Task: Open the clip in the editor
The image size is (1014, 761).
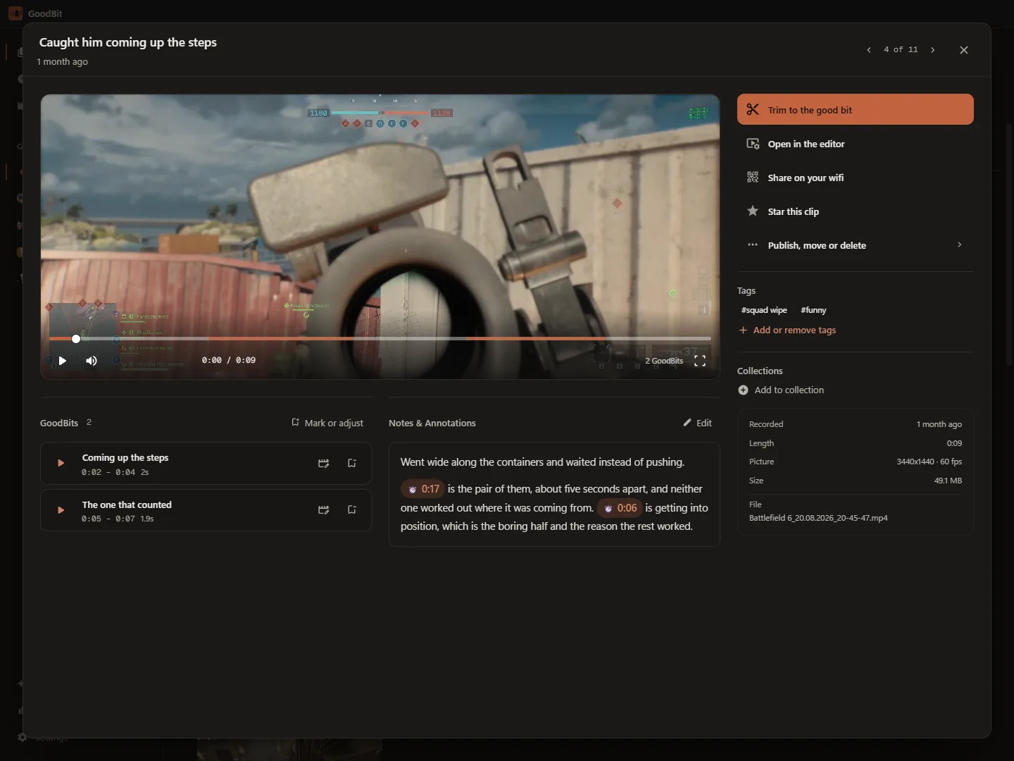Action: (855, 144)
